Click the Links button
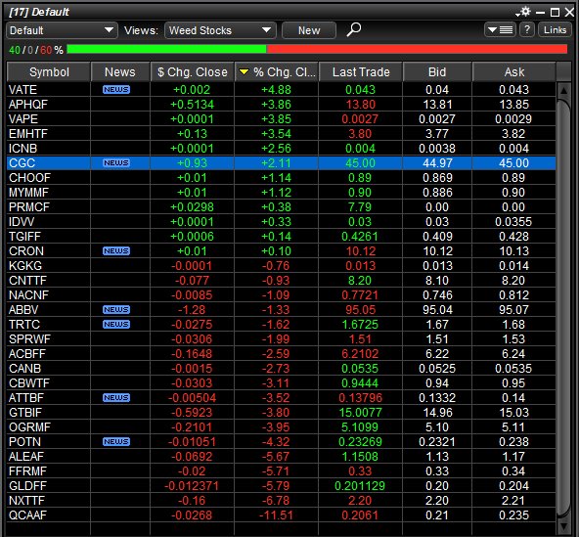This screenshot has width=579, height=537. click(555, 30)
